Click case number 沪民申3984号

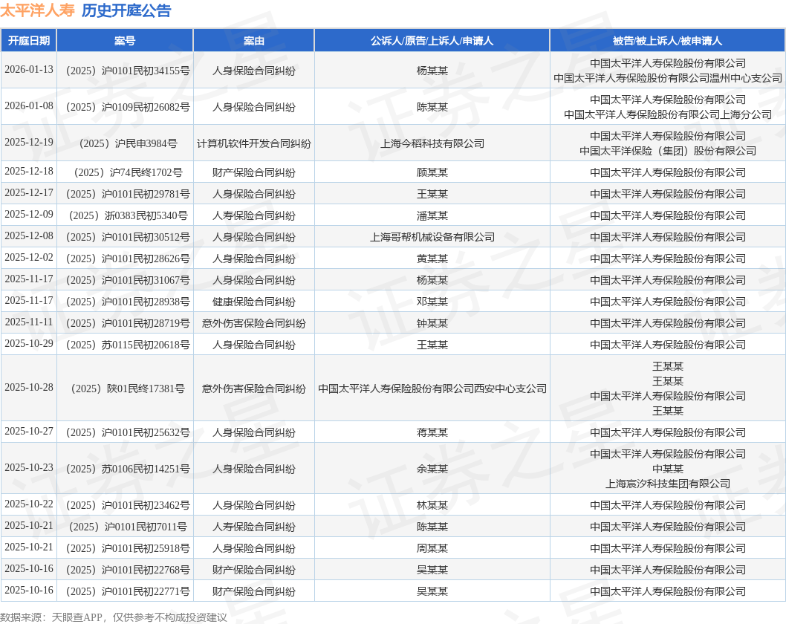click(x=146, y=143)
